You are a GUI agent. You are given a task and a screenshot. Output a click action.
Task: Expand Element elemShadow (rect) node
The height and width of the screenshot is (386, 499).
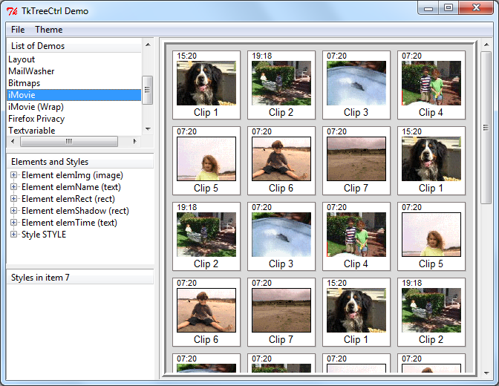pyautogui.click(x=13, y=211)
